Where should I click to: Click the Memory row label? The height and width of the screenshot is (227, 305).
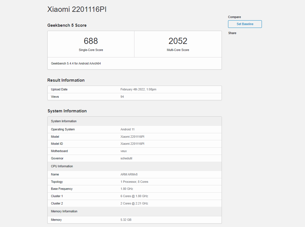coord(56,220)
